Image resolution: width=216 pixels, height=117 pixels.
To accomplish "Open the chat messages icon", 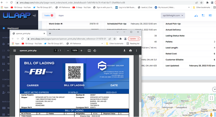I will click(210, 16).
